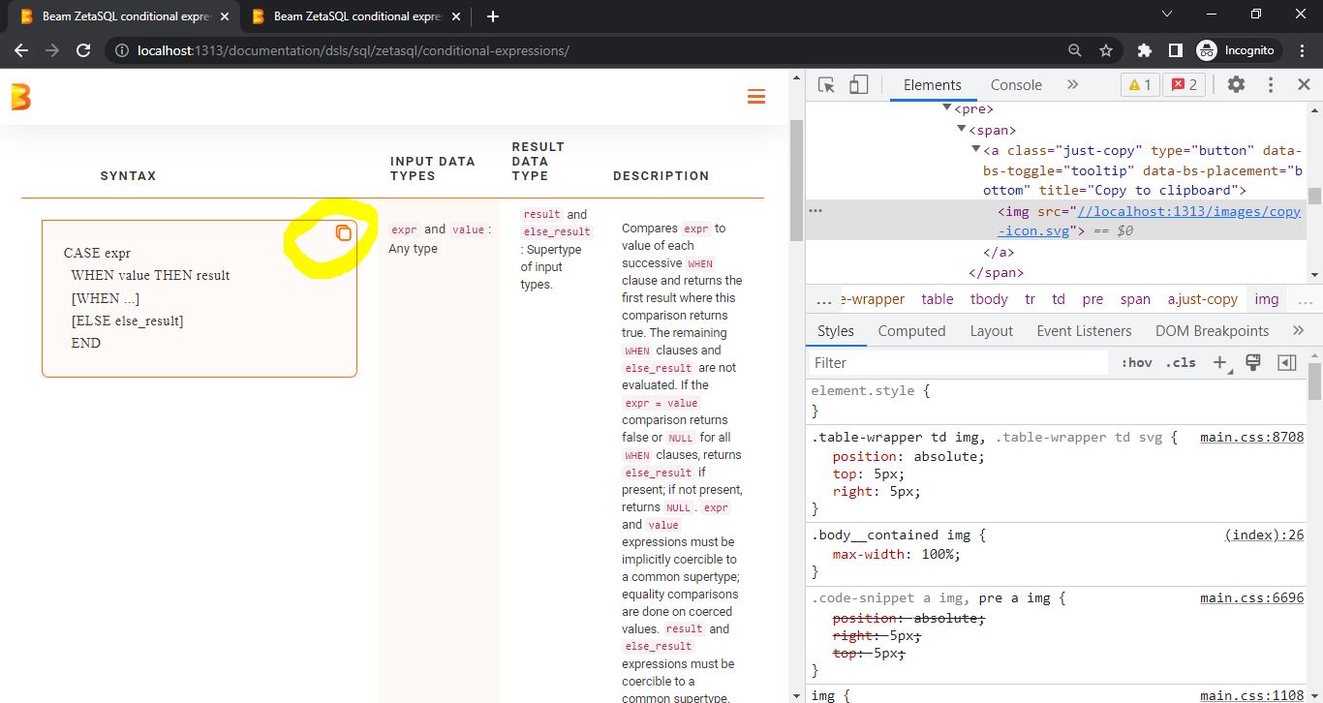Open the warnings count badge

(x=1140, y=85)
